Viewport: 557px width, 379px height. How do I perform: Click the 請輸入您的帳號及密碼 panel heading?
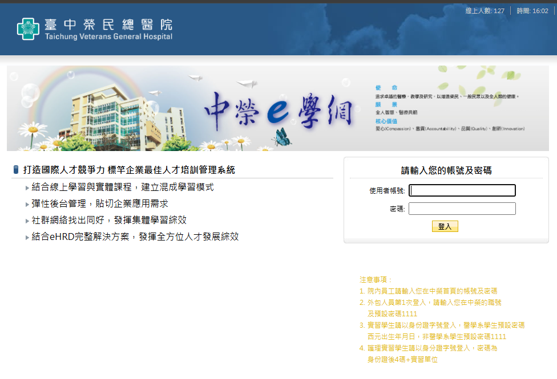pyautogui.click(x=446, y=170)
